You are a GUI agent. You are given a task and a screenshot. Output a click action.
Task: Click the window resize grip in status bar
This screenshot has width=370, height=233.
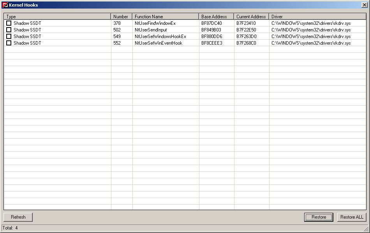tap(366, 229)
